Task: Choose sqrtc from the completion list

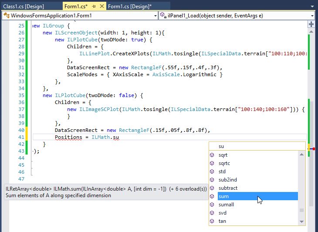Action: (x=258, y=163)
